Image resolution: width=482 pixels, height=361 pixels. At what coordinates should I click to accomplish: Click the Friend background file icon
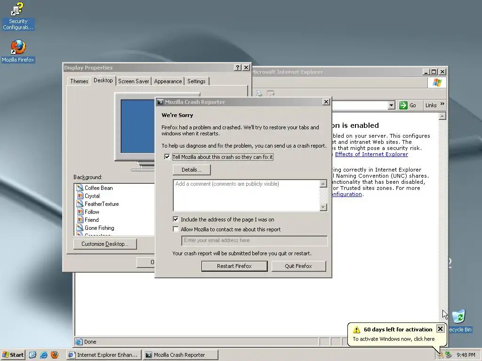click(80, 220)
